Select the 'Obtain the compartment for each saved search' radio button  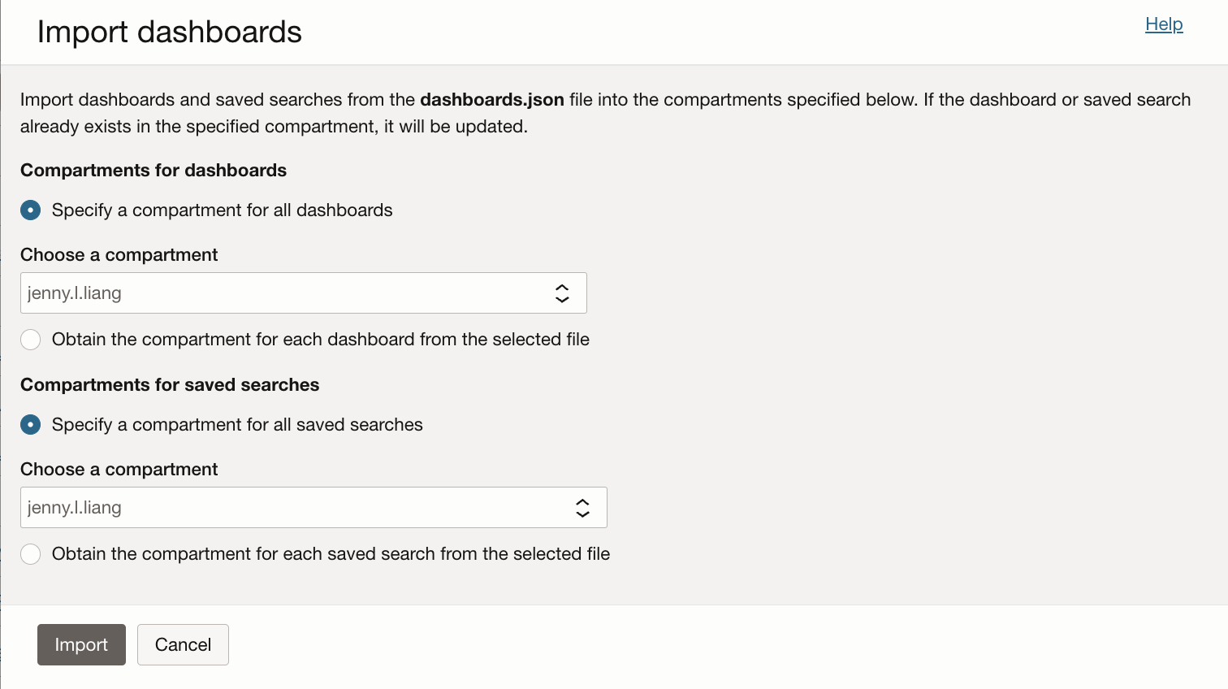31,554
